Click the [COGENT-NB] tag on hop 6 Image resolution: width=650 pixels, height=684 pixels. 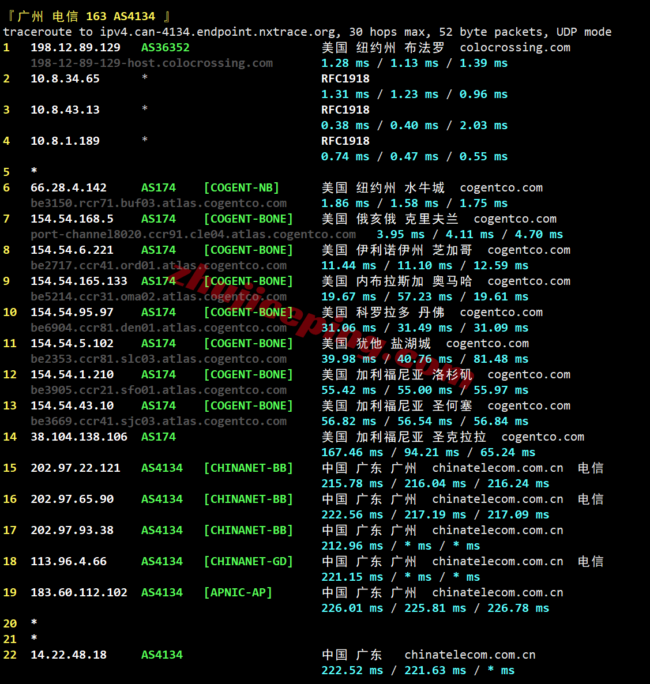pyautogui.click(x=242, y=187)
